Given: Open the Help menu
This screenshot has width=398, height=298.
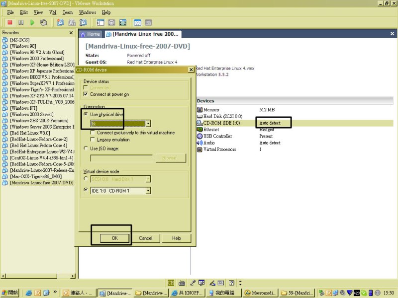Looking at the screenshot, I should tap(106, 12).
